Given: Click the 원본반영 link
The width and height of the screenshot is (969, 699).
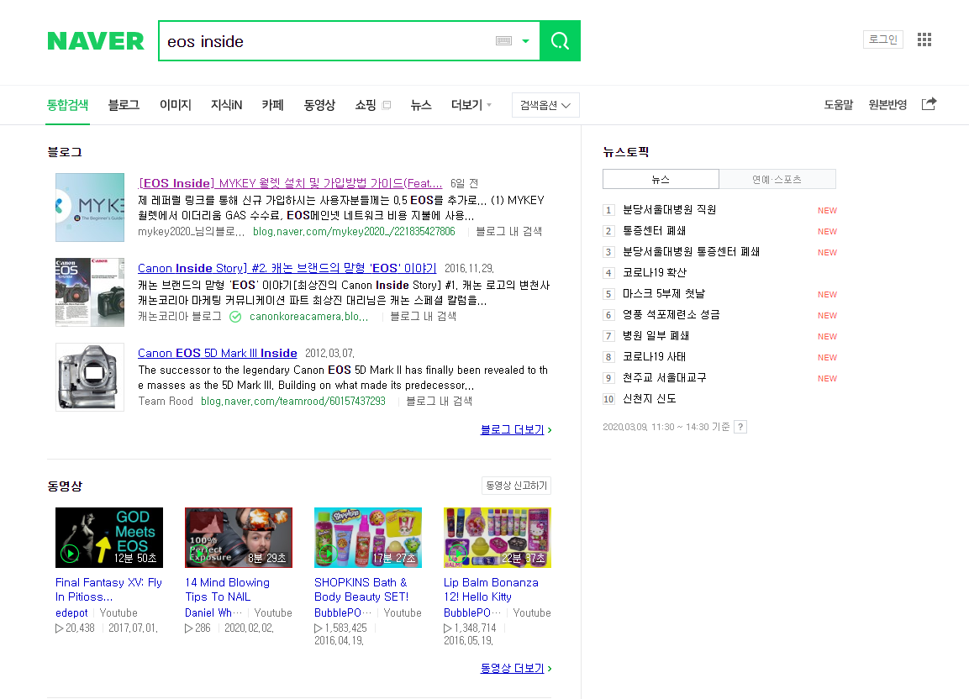Looking at the screenshot, I should click(887, 104).
